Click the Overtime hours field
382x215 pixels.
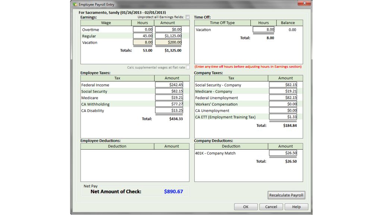[x=142, y=29]
